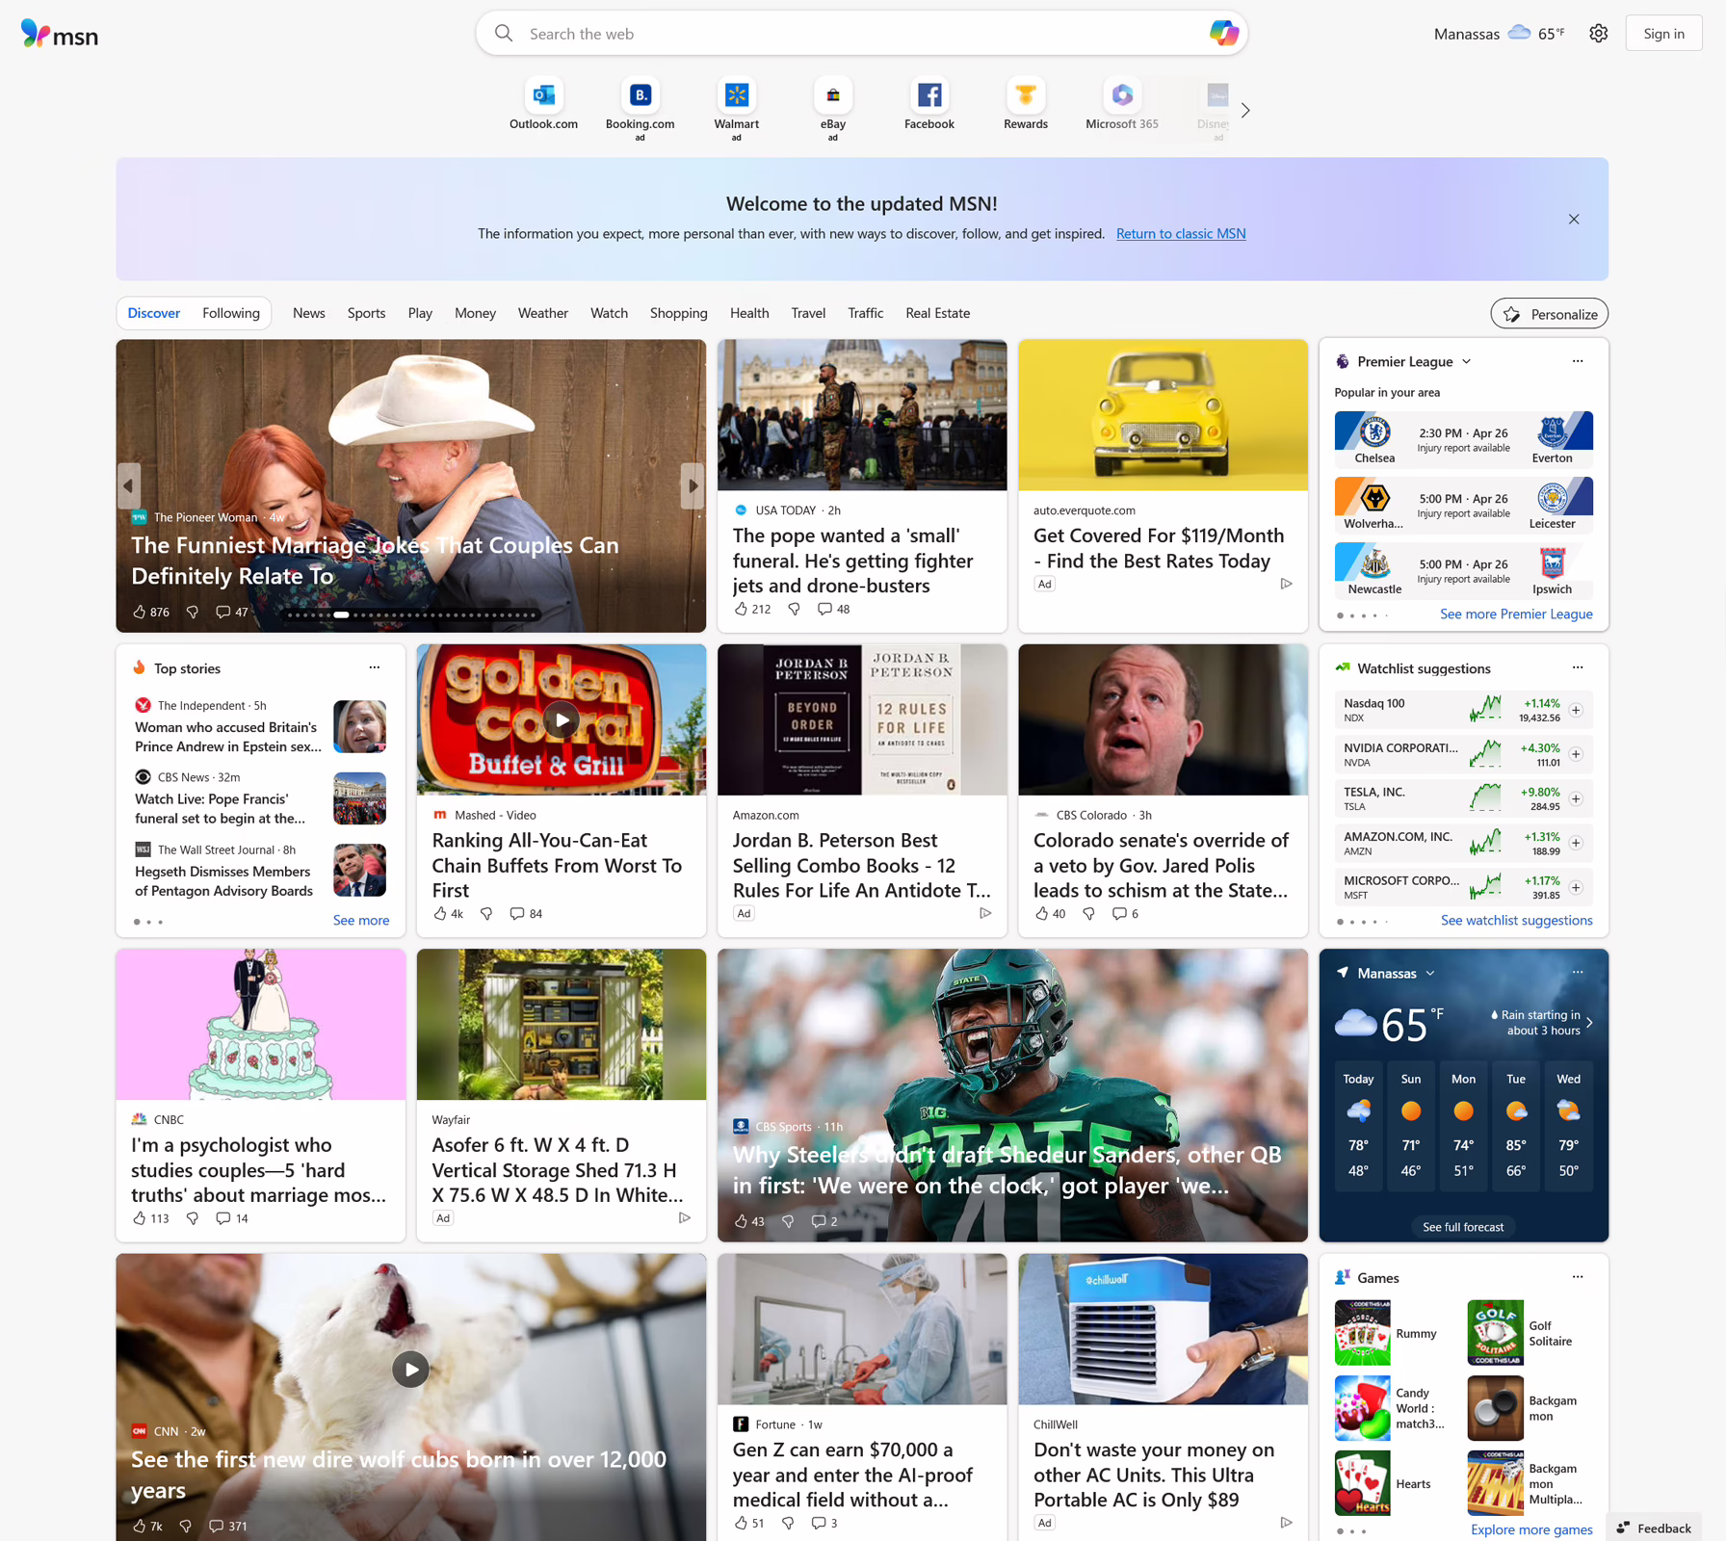Open Games card more options
1726x1541 pixels.
pos(1578,1278)
